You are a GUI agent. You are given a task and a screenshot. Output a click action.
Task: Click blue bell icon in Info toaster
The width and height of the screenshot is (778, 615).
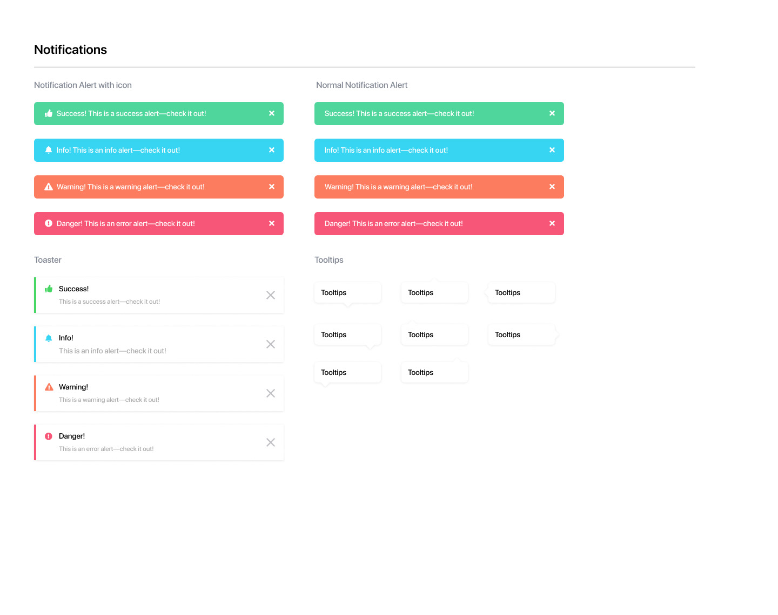pos(49,338)
